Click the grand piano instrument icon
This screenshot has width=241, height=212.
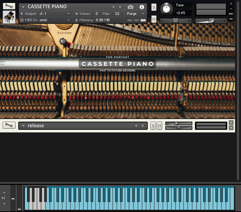coord(9,17)
